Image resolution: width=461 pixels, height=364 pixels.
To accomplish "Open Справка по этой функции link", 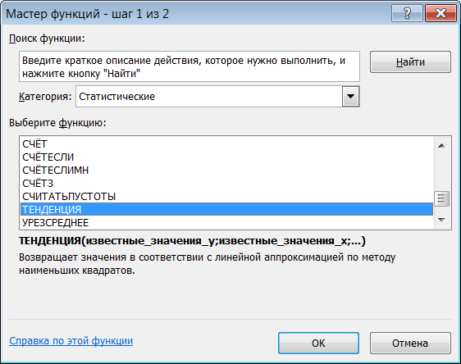I will pos(71,341).
